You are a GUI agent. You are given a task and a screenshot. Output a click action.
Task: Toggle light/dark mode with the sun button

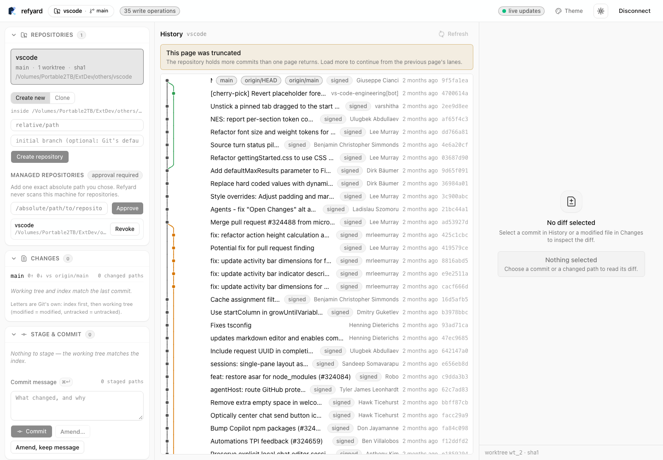(601, 11)
